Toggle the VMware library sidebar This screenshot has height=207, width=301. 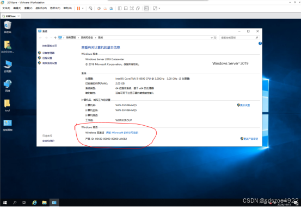click(x=120, y=9)
